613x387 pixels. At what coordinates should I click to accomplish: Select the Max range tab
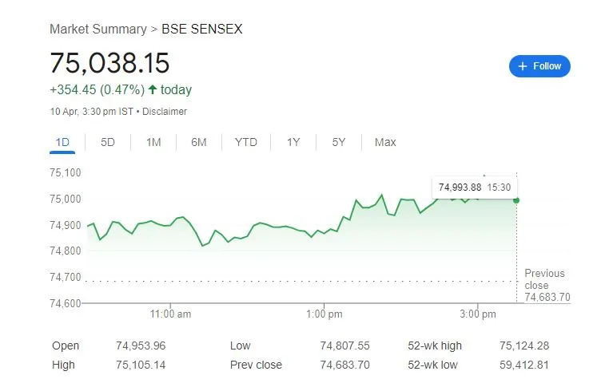[x=385, y=142]
